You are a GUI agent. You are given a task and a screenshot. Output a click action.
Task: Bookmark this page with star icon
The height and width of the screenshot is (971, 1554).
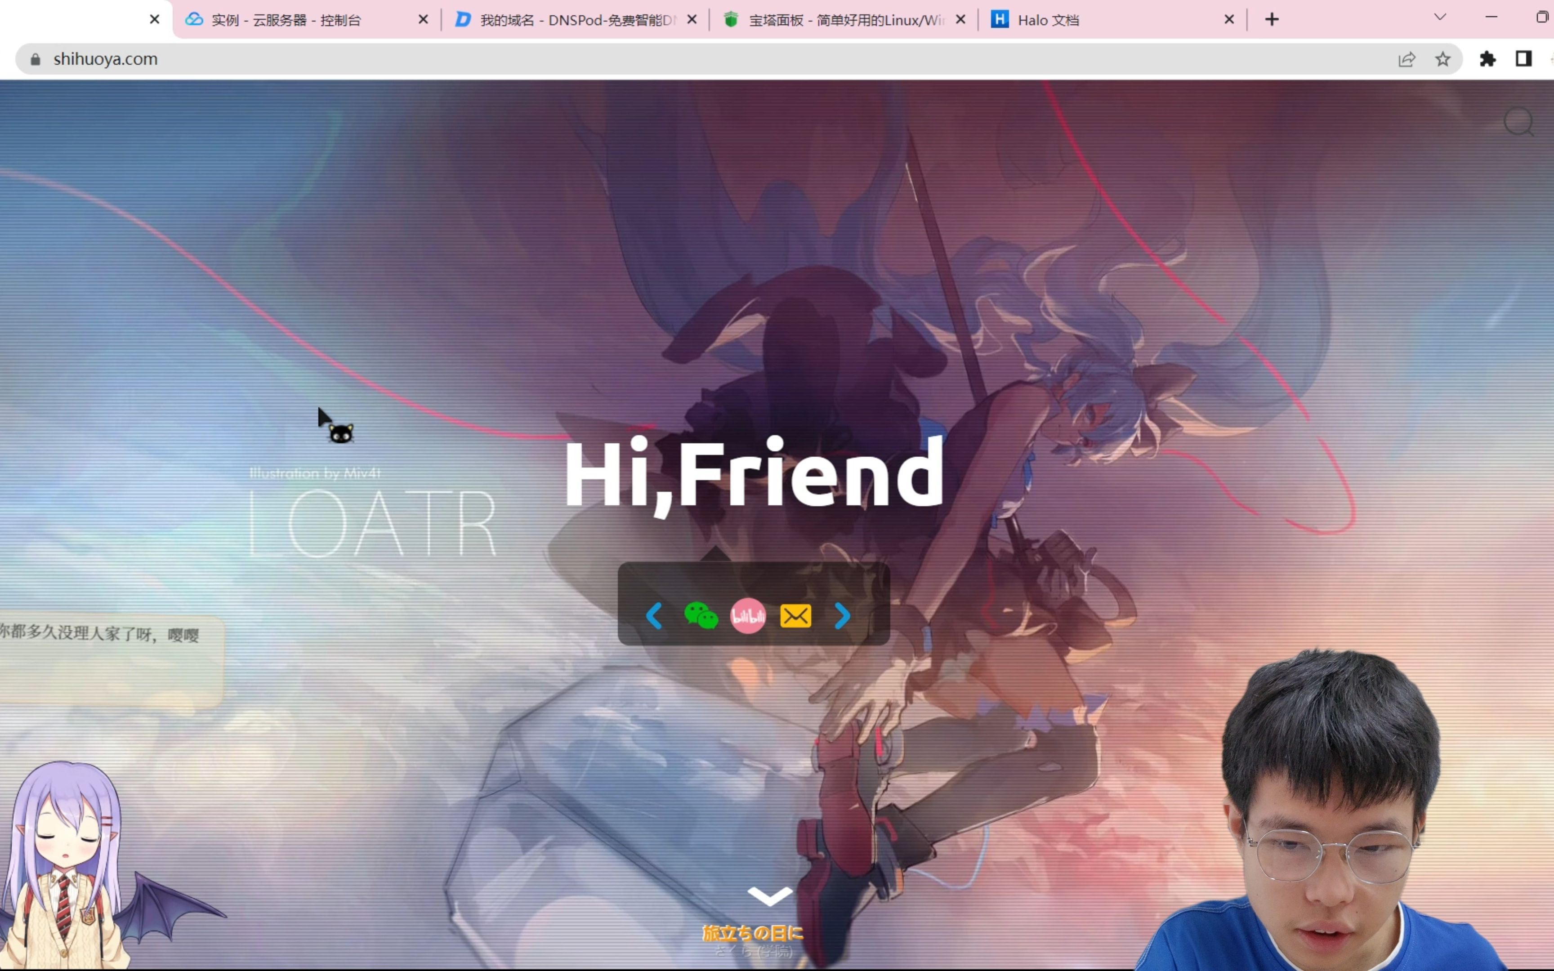click(x=1442, y=59)
